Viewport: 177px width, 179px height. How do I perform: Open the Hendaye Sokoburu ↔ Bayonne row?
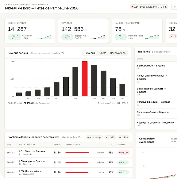coord(156,103)
